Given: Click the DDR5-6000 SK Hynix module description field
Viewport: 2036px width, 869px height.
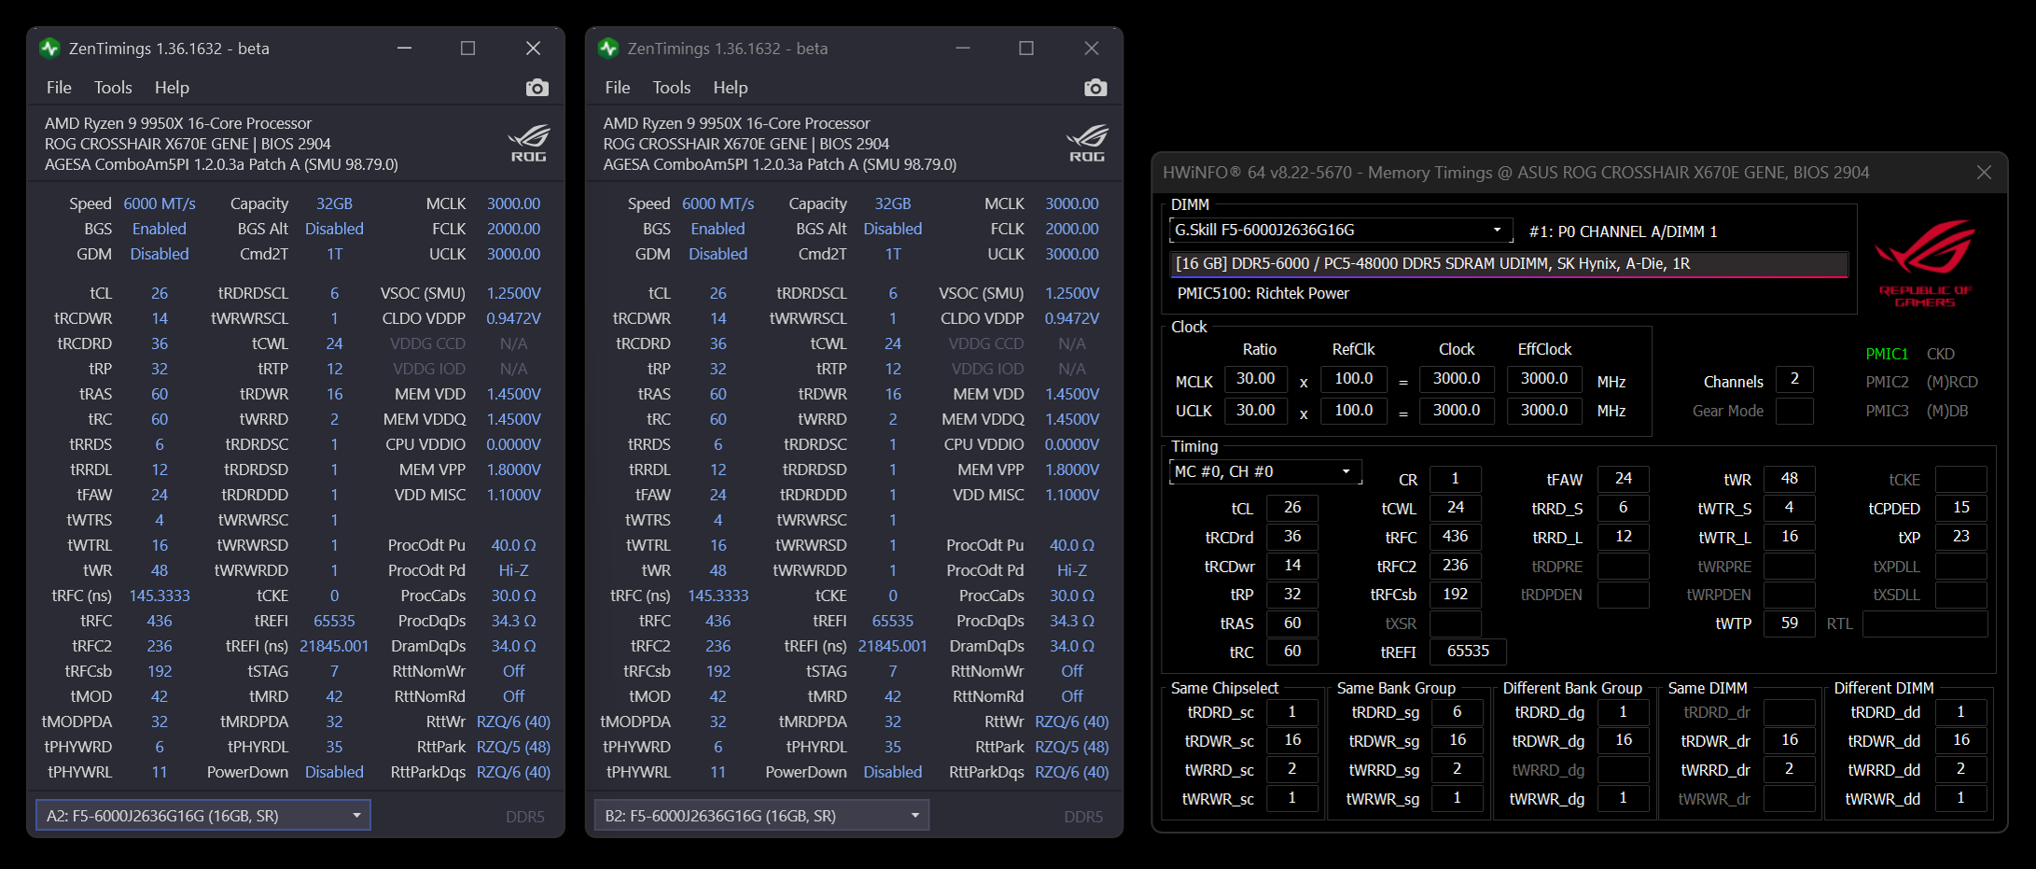Looking at the screenshot, I should (1509, 264).
